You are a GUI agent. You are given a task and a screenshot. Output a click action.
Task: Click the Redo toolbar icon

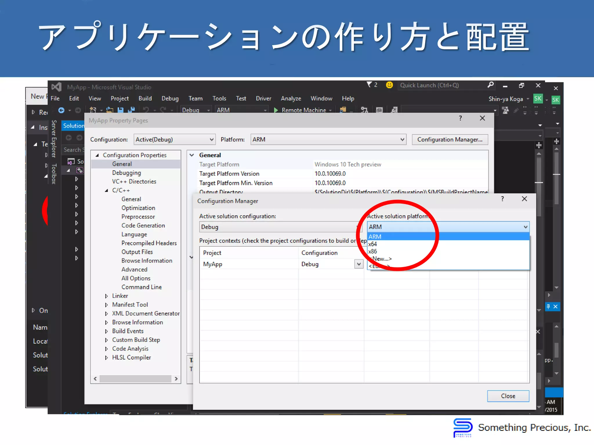(x=163, y=110)
